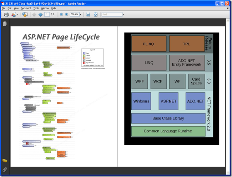Open the Attachments paperclip panel
The image size is (232, 177).
point(5,170)
